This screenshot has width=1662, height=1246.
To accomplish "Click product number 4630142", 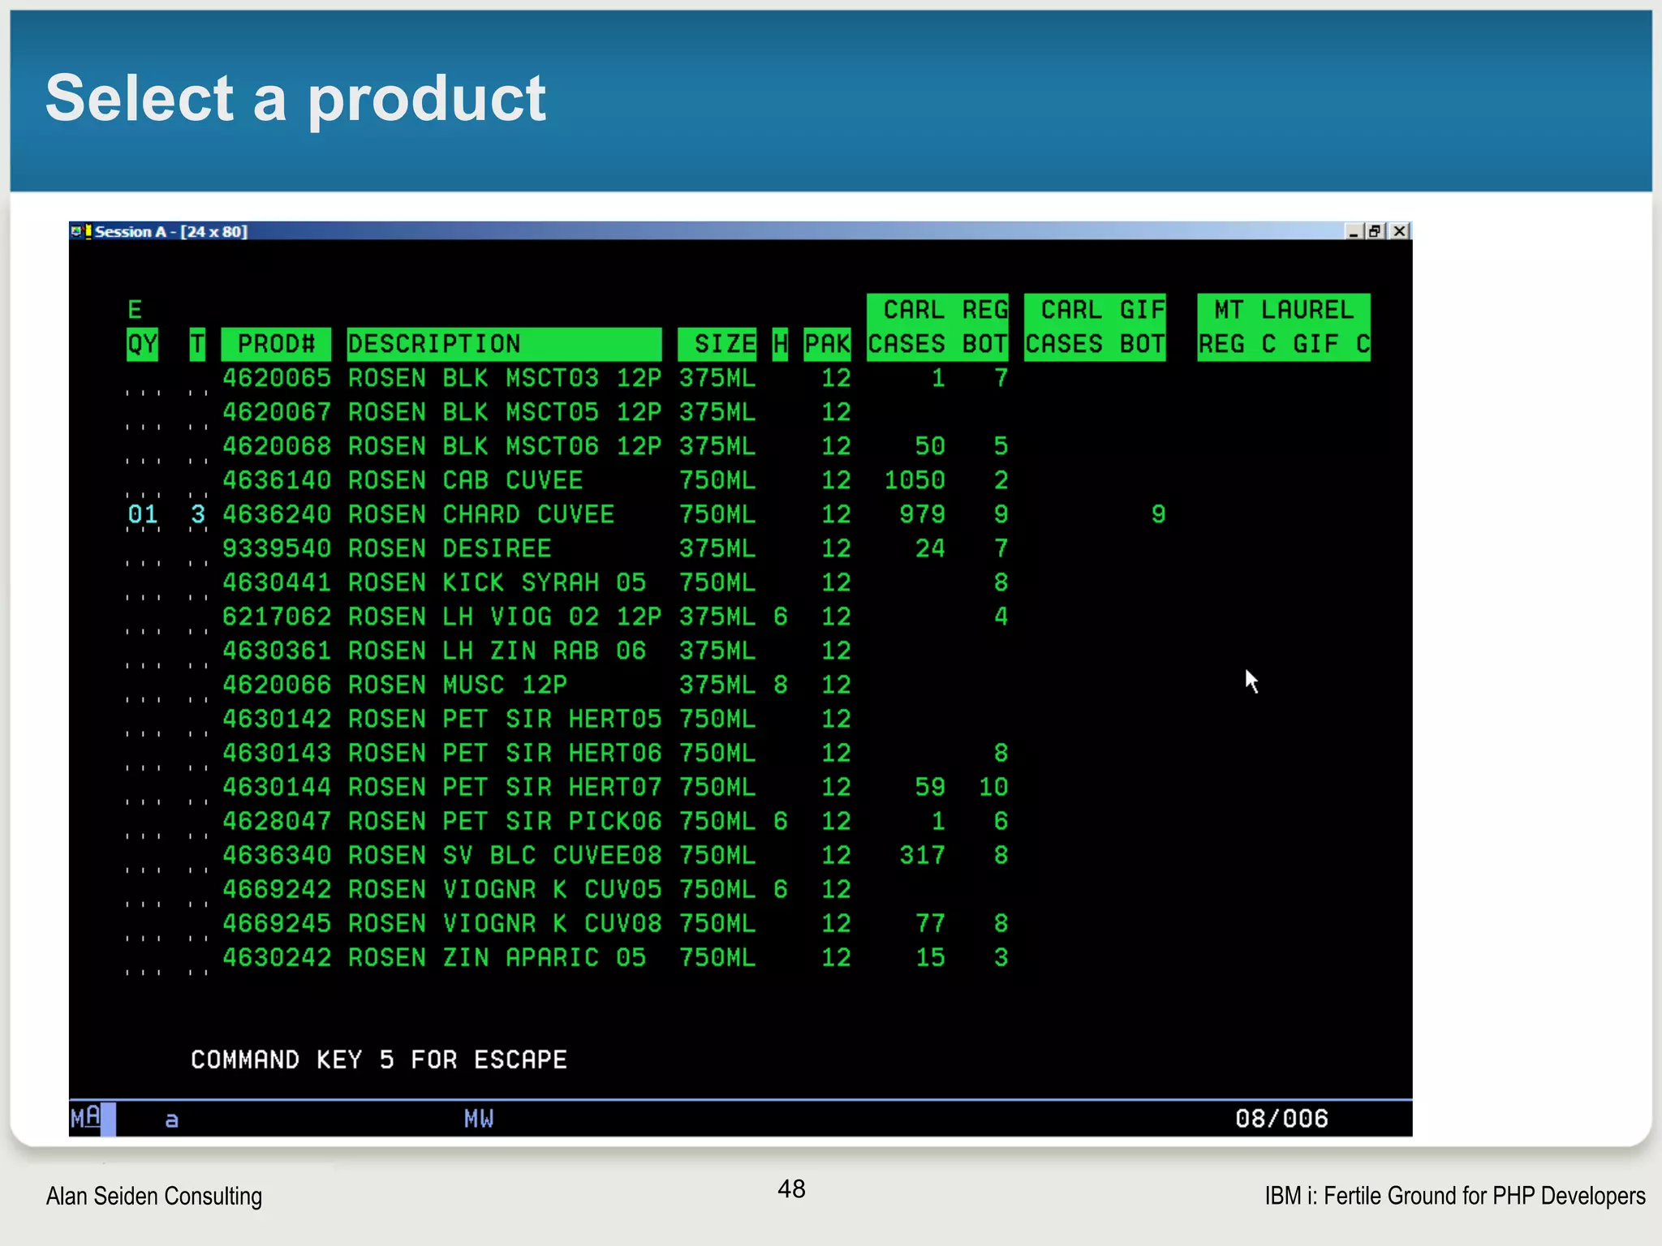I will 277,719.
